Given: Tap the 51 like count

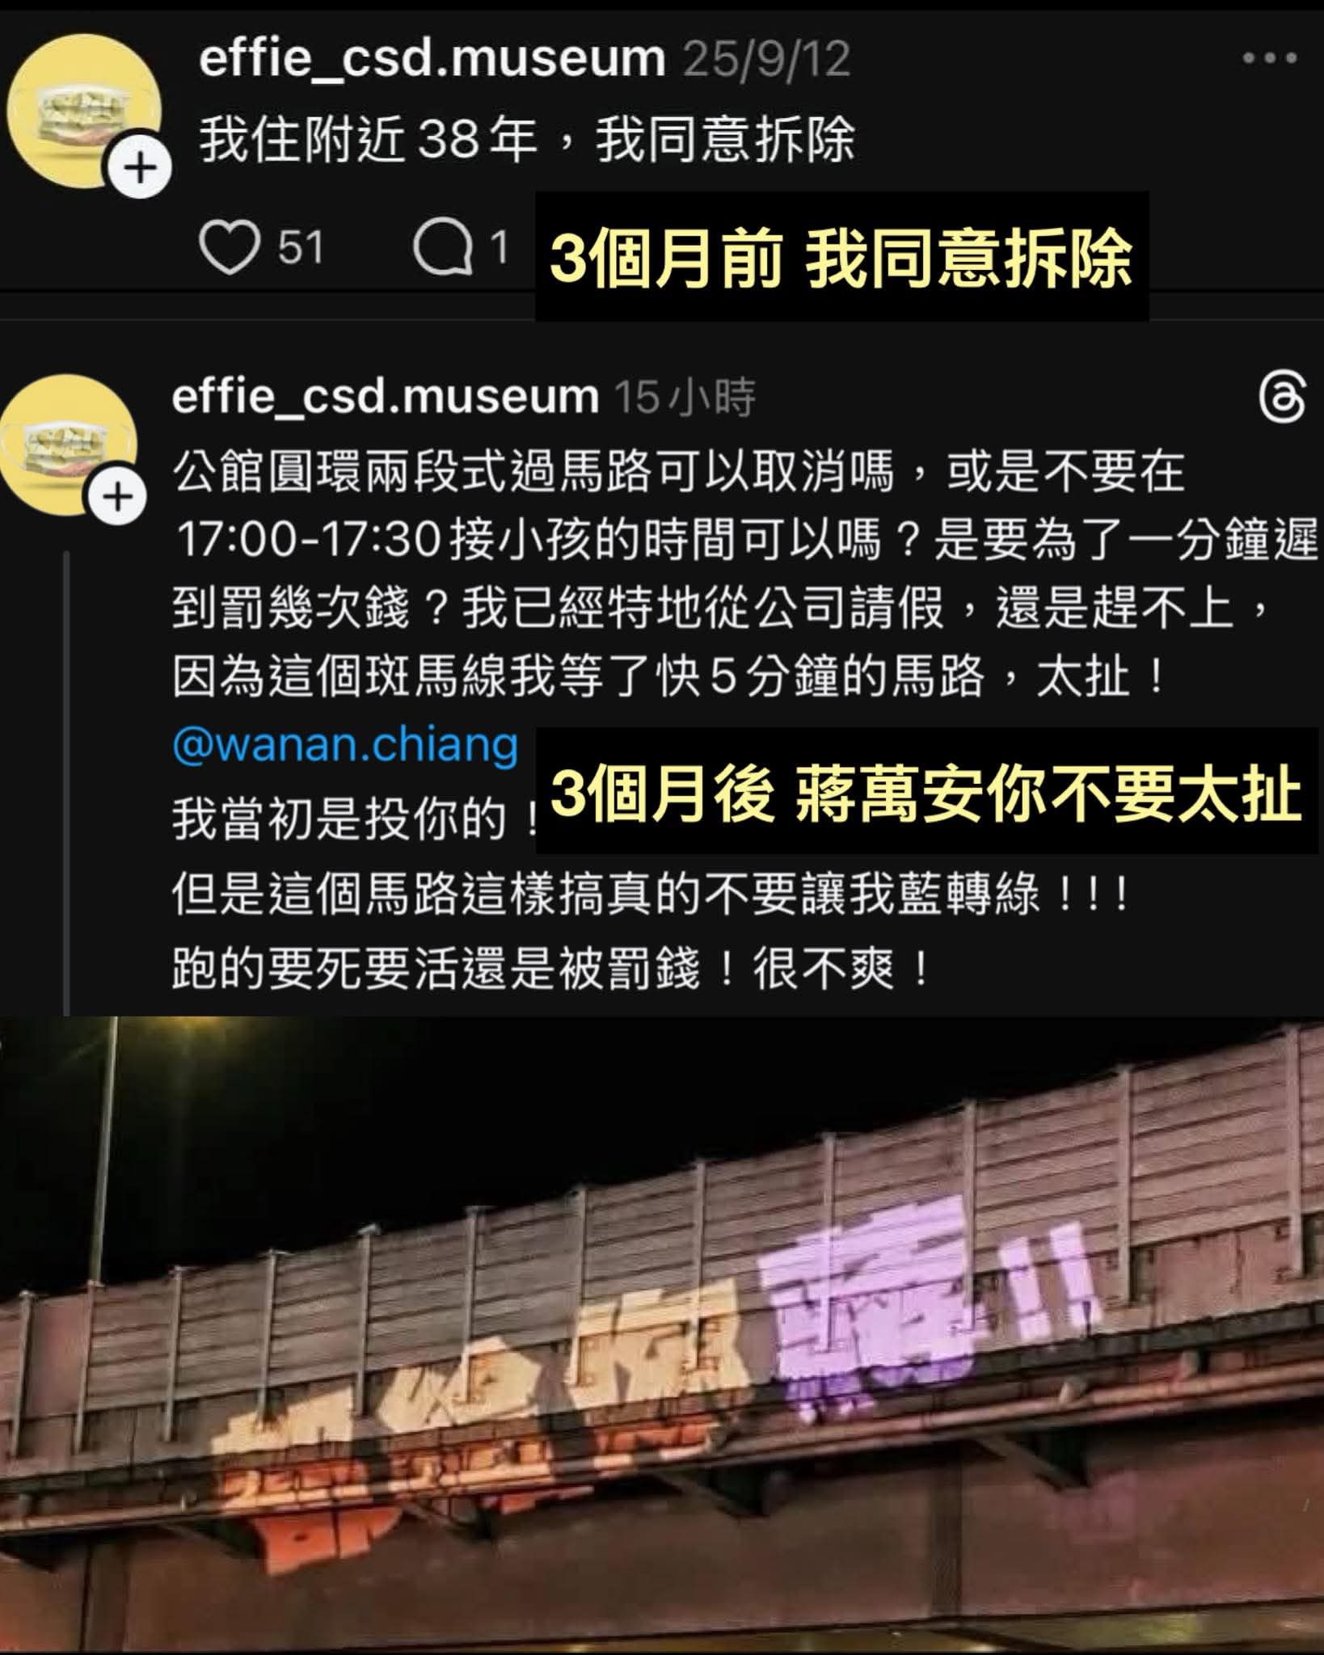Looking at the screenshot, I should 301,247.
